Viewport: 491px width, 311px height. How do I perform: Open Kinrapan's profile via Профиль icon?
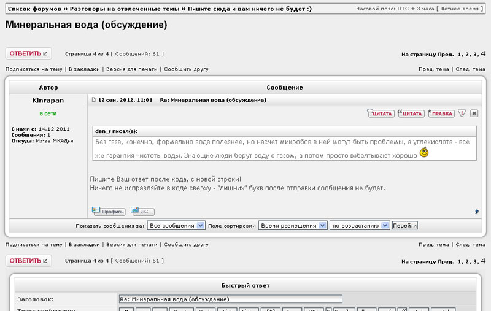pos(109,211)
